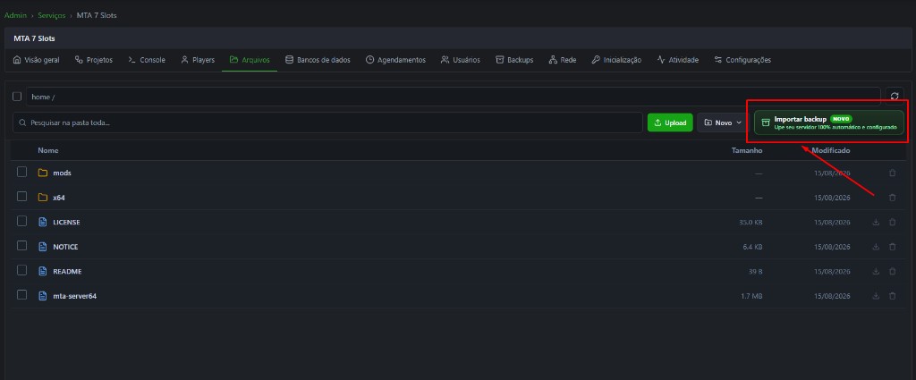Delete the LICENSE file with trash icon
916x380 pixels.
[892, 223]
